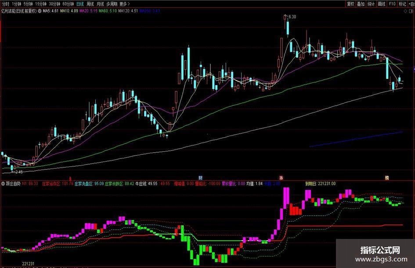415x268 pixels.
Task: Click the 累积量比: 0.00 value
Action: [x=233, y=184]
